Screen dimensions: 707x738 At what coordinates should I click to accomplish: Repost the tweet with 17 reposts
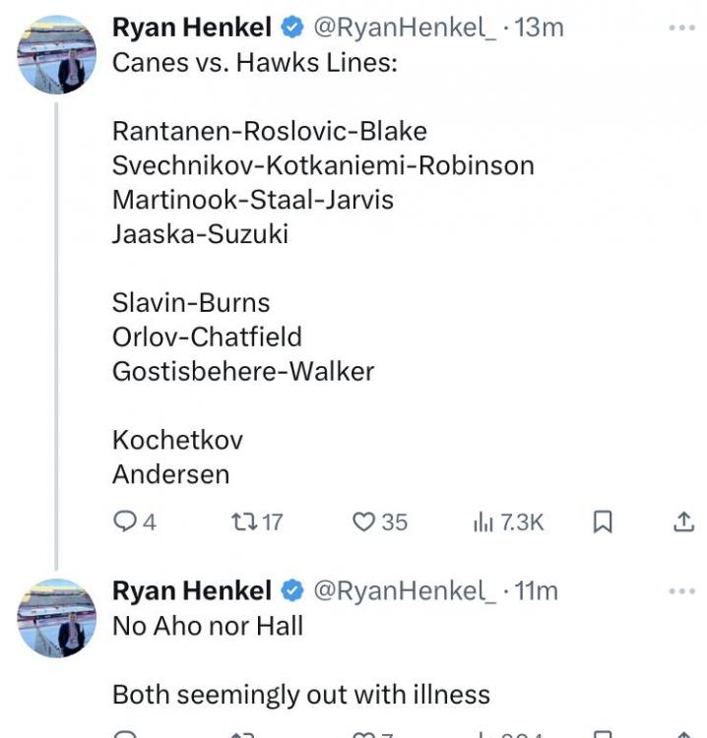click(x=240, y=522)
